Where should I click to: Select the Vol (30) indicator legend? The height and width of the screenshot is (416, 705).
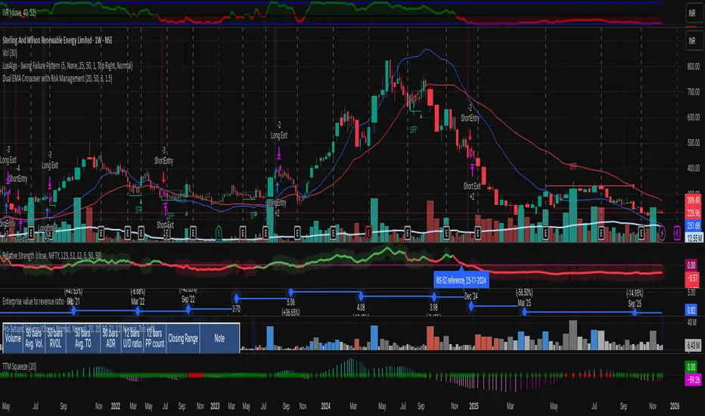pos(9,53)
